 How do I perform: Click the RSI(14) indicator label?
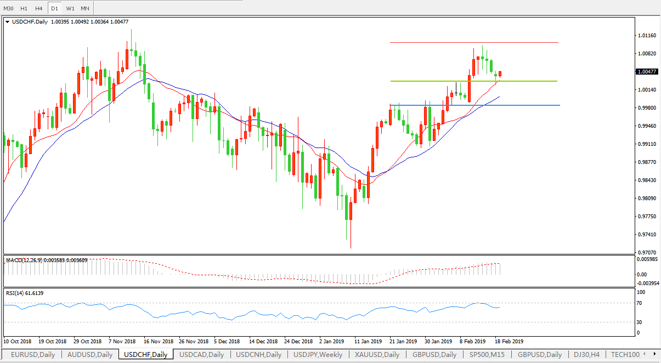[25, 293]
